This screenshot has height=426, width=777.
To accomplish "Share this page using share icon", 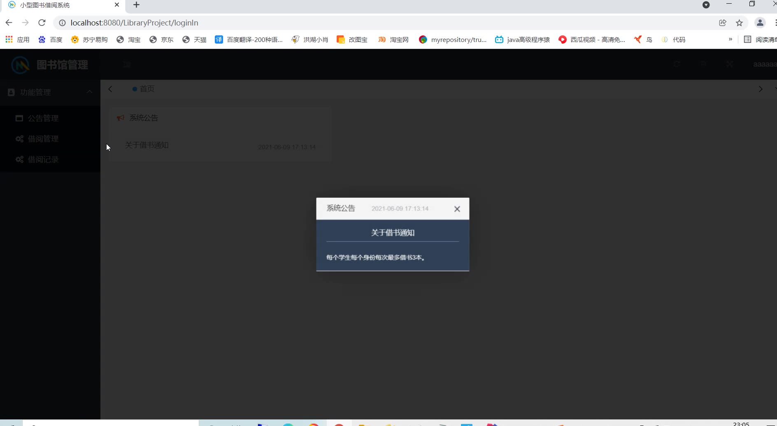I will pos(723,23).
